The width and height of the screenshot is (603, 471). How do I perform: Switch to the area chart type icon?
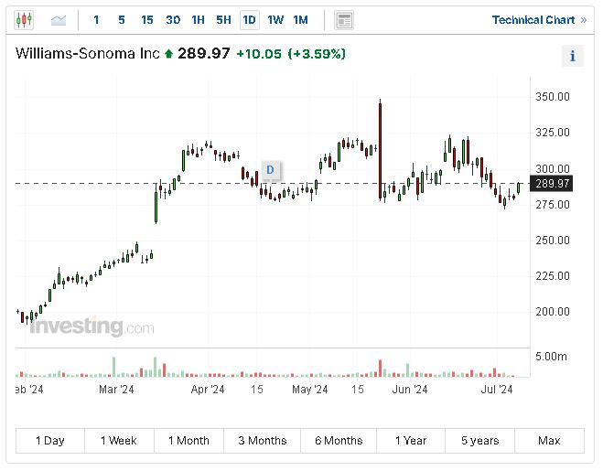point(59,20)
